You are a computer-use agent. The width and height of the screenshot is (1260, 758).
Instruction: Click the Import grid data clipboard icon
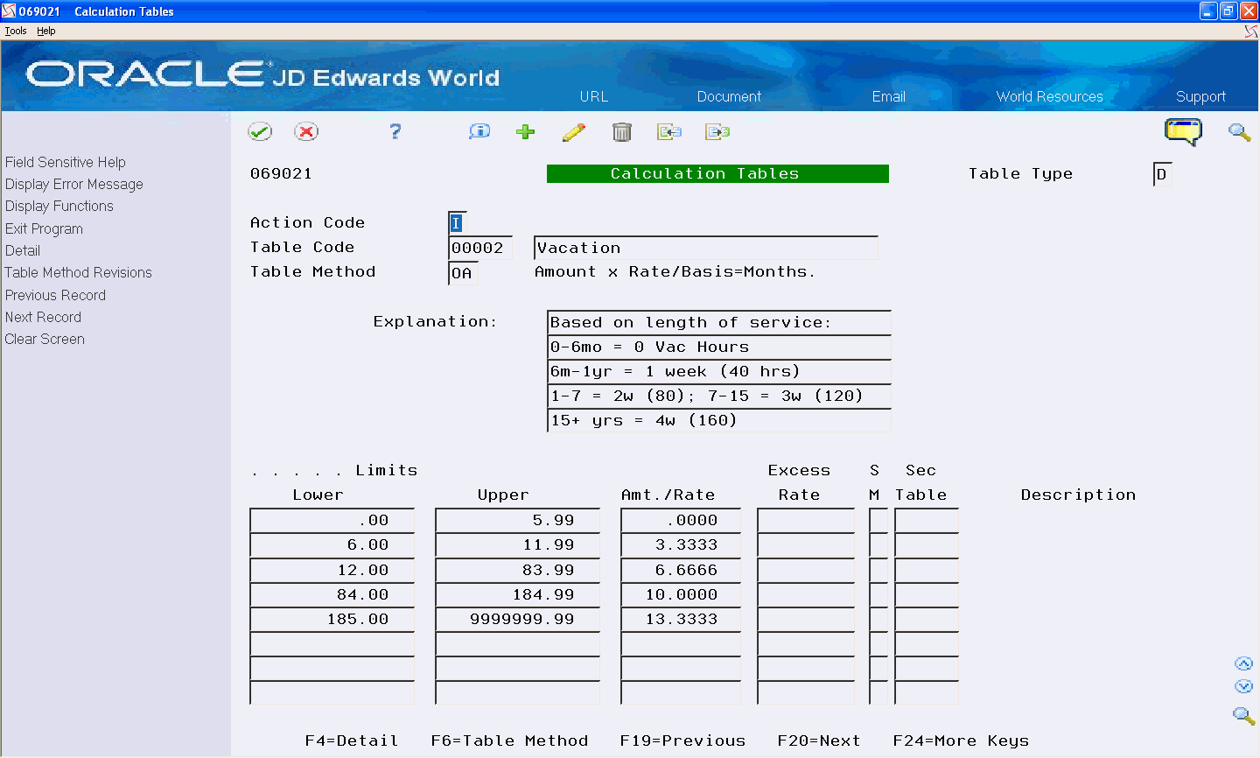coord(669,132)
